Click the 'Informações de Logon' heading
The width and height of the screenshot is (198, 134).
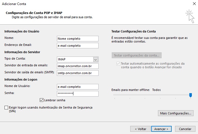point(21,79)
